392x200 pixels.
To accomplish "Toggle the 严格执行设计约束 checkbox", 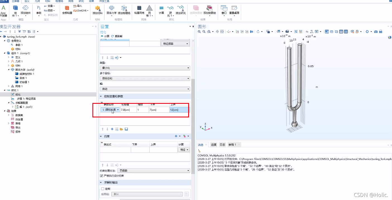I will coord(102,176).
